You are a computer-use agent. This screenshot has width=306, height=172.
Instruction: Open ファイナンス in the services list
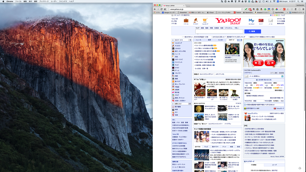pyautogui.click(x=178, y=62)
